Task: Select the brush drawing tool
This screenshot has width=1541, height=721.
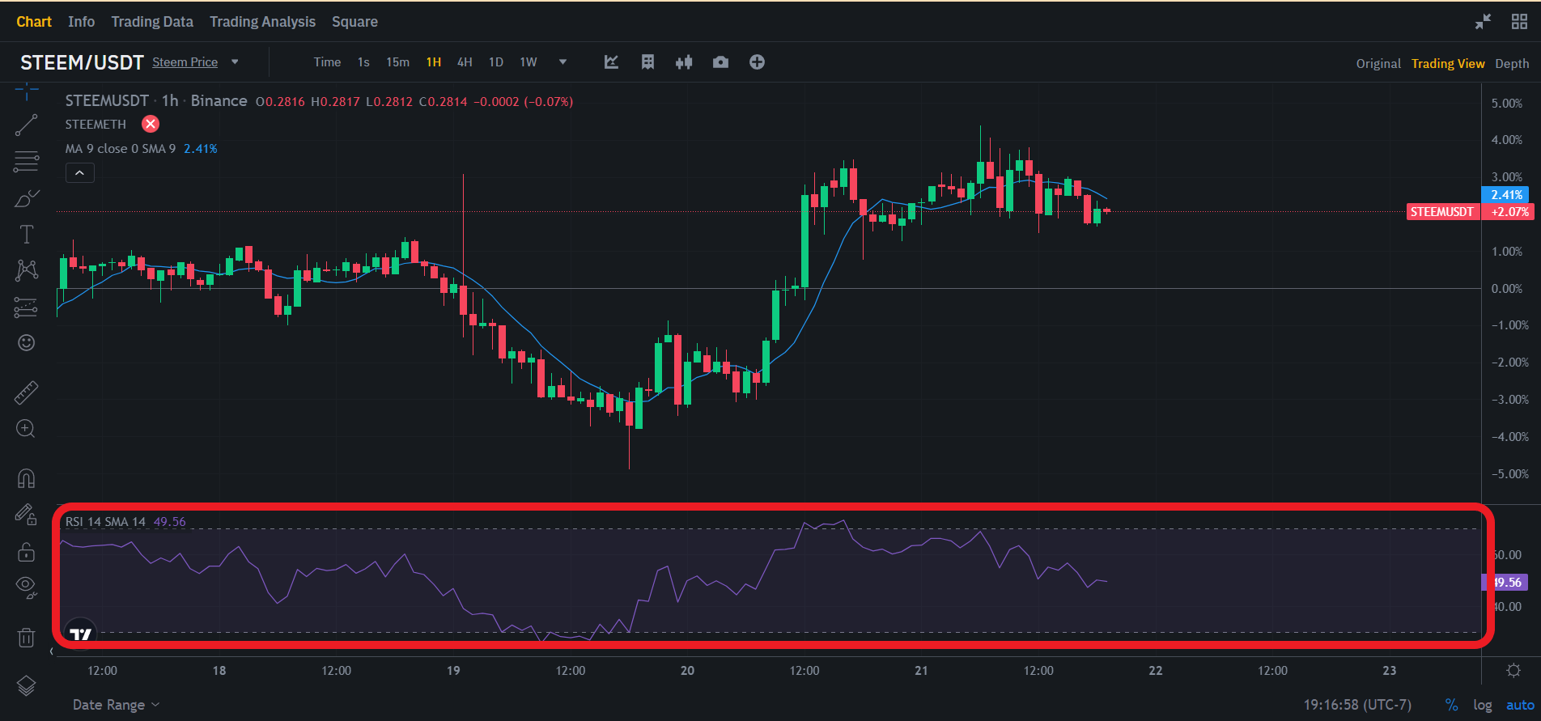Action: click(x=26, y=198)
